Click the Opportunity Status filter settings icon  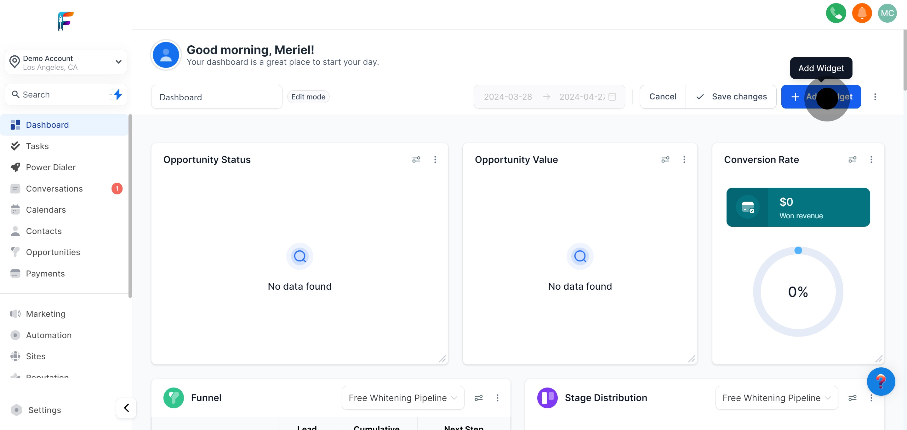tap(416, 159)
